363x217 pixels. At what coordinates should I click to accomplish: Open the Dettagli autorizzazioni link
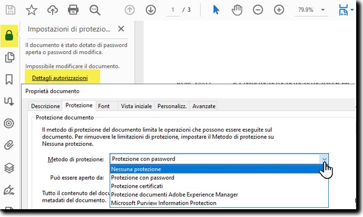pos(60,78)
